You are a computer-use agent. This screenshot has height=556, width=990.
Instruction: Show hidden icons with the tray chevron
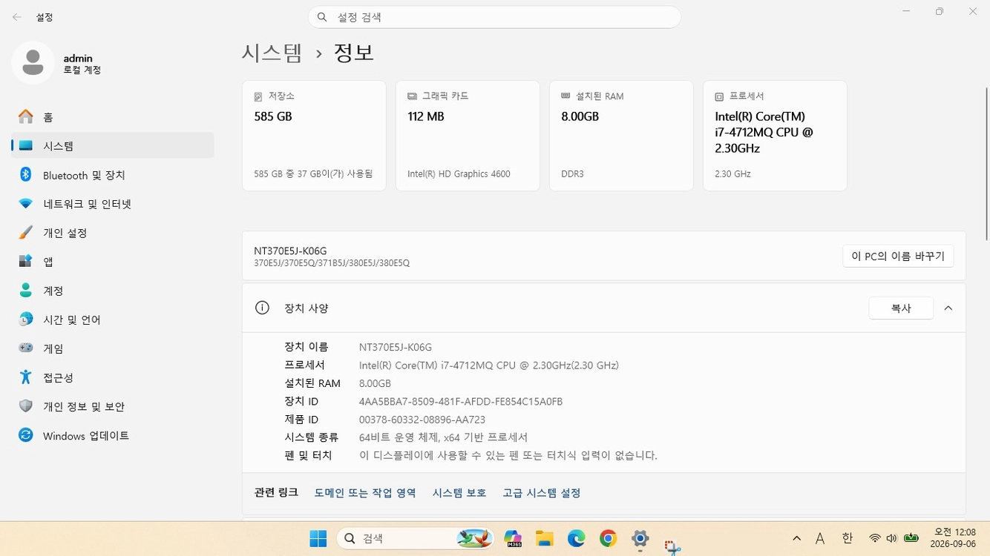pyautogui.click(x=797, y=539)
